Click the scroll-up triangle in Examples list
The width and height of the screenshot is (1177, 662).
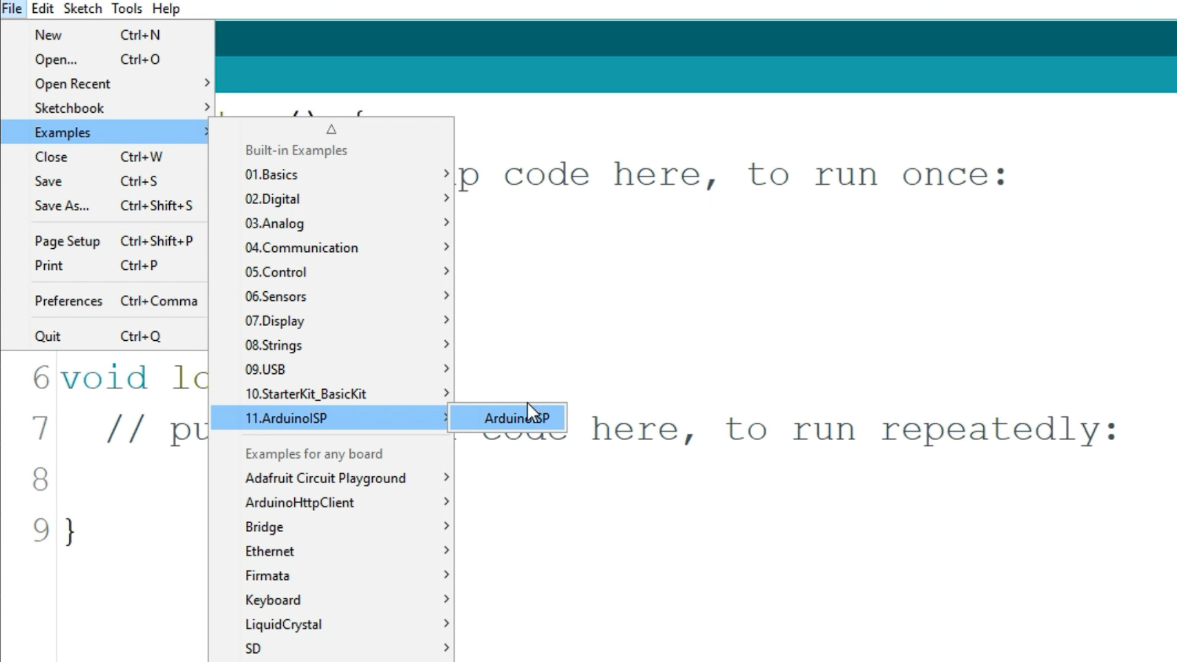pos(331,129)
